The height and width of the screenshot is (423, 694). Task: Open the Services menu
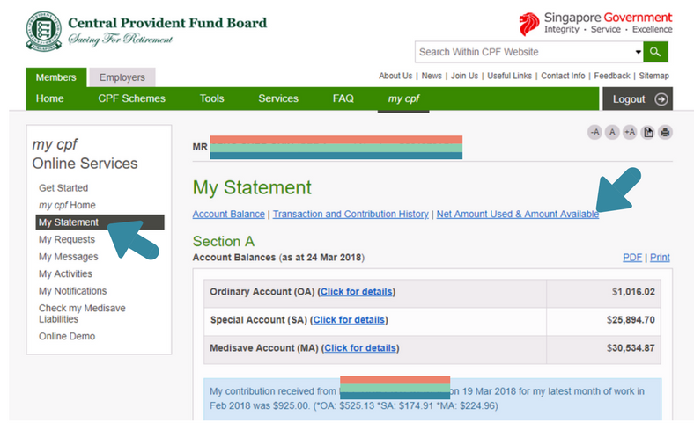pos(278,98)
